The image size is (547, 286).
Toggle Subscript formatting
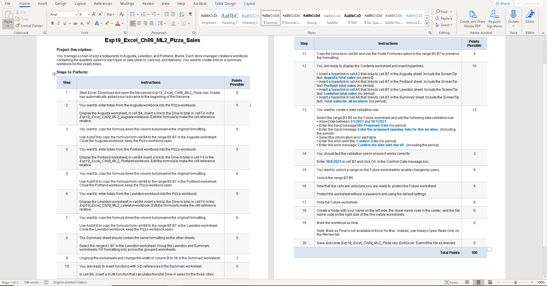82,23
